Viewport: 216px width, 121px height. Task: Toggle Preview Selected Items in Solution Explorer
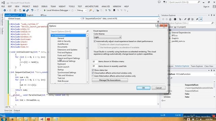[201, 19]
